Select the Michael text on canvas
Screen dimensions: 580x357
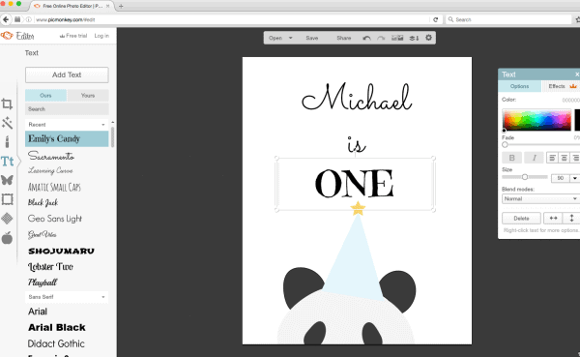(357, 98)
